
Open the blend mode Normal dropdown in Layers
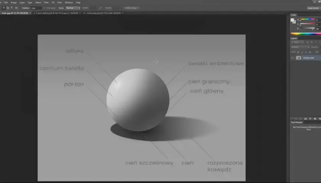pyautogui.click(x=300, y=47)
